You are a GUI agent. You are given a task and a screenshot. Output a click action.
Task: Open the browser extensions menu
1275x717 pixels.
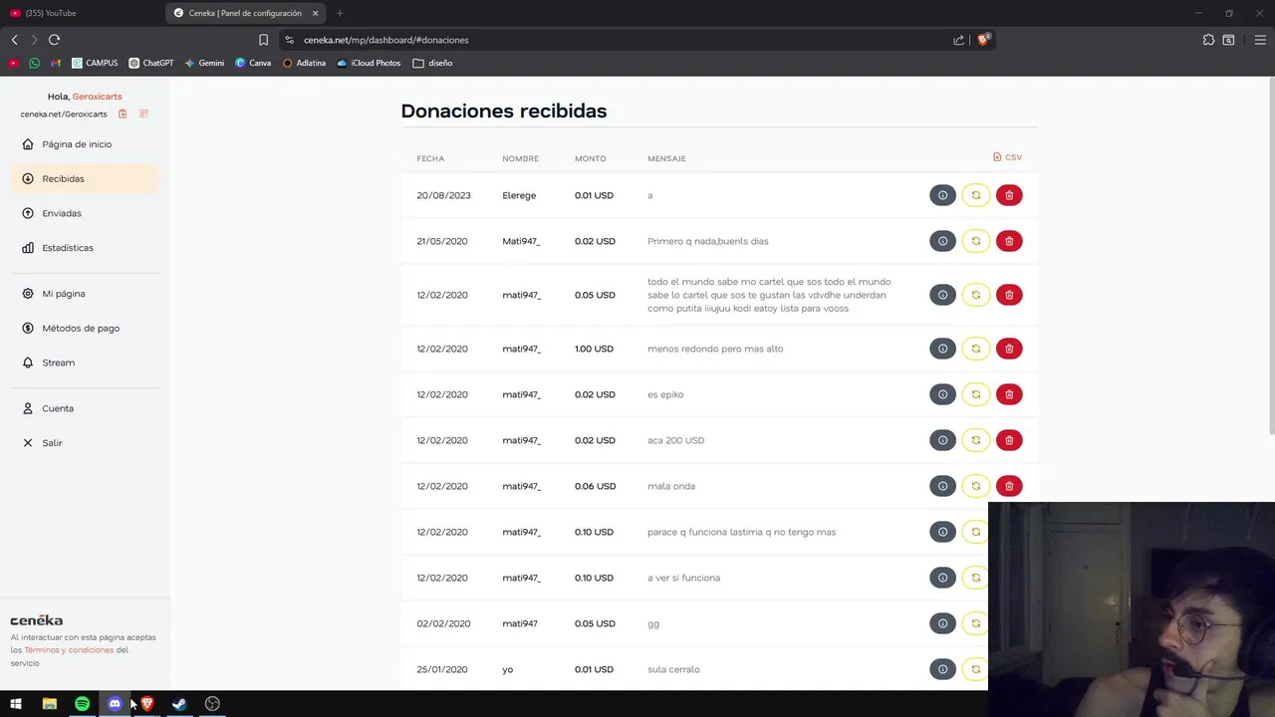click(1208, 40)
